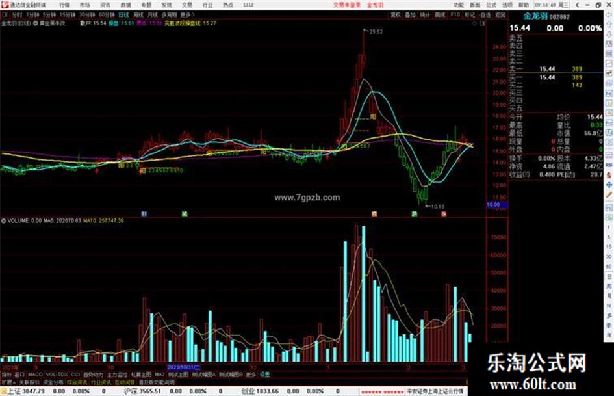This screenshot has width=614, height=396.
Task: Click the 自选 watchlist button
Action: (x=485, y=14)
